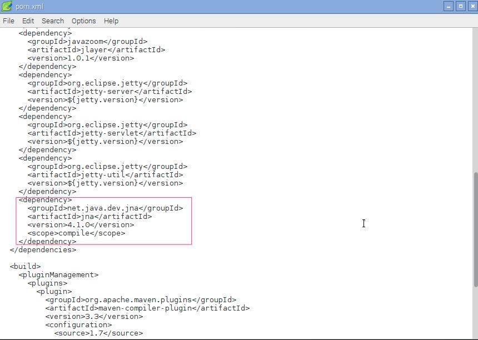Image resolution: width=478 pixels, height=340 pixels.
Task: Click the plugins opening tag
Action: click(47, 283)
